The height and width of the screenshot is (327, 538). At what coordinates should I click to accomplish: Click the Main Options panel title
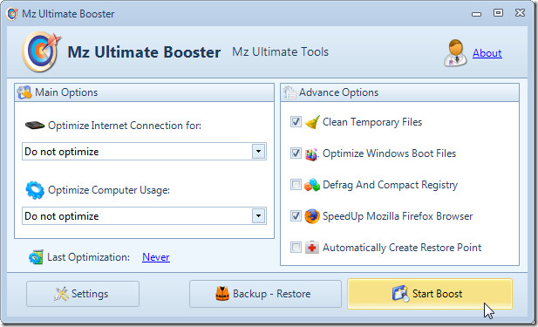coord(66,92)
